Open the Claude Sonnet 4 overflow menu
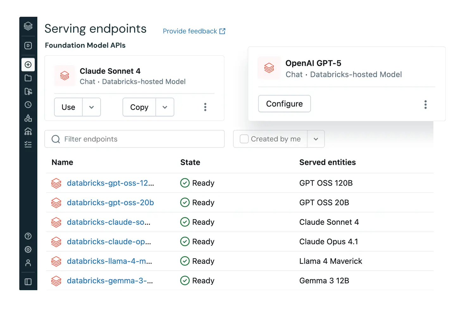The height and width of the screenshot is (312, 472). pos(205,107)
